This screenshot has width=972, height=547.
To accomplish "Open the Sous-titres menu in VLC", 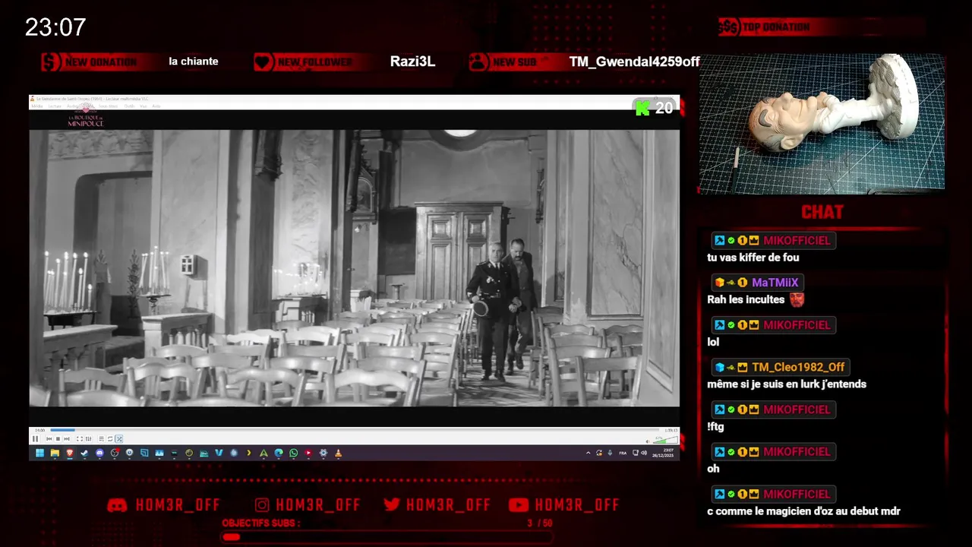I will tap(108, 106).
